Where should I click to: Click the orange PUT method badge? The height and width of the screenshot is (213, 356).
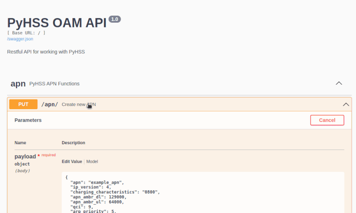click(24, 104)
